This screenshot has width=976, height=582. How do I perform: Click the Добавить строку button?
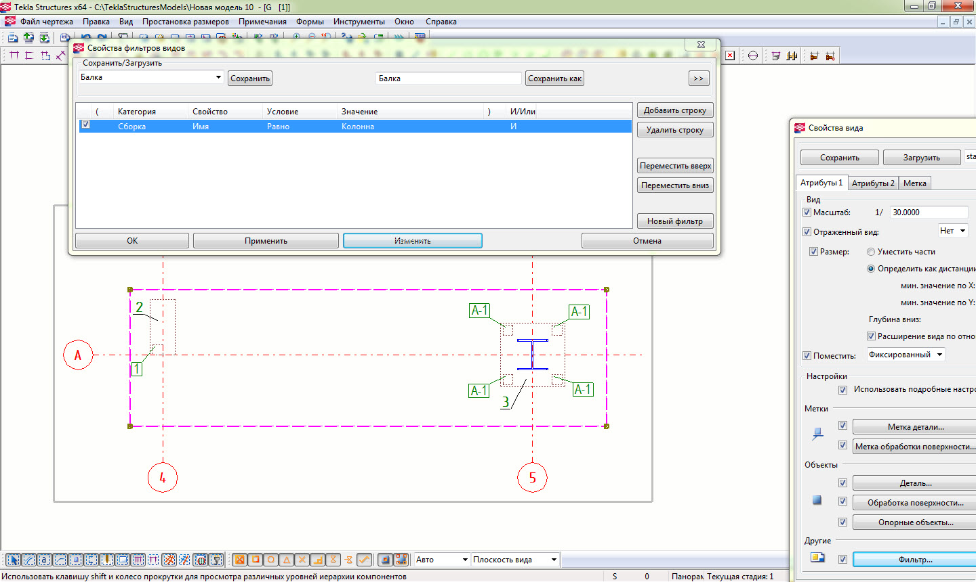(x=674, y=110)
